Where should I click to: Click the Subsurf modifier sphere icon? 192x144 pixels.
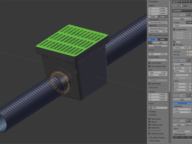(178, 96)
